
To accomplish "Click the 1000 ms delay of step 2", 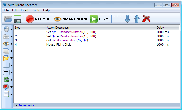I will click(x=163, y=36).
